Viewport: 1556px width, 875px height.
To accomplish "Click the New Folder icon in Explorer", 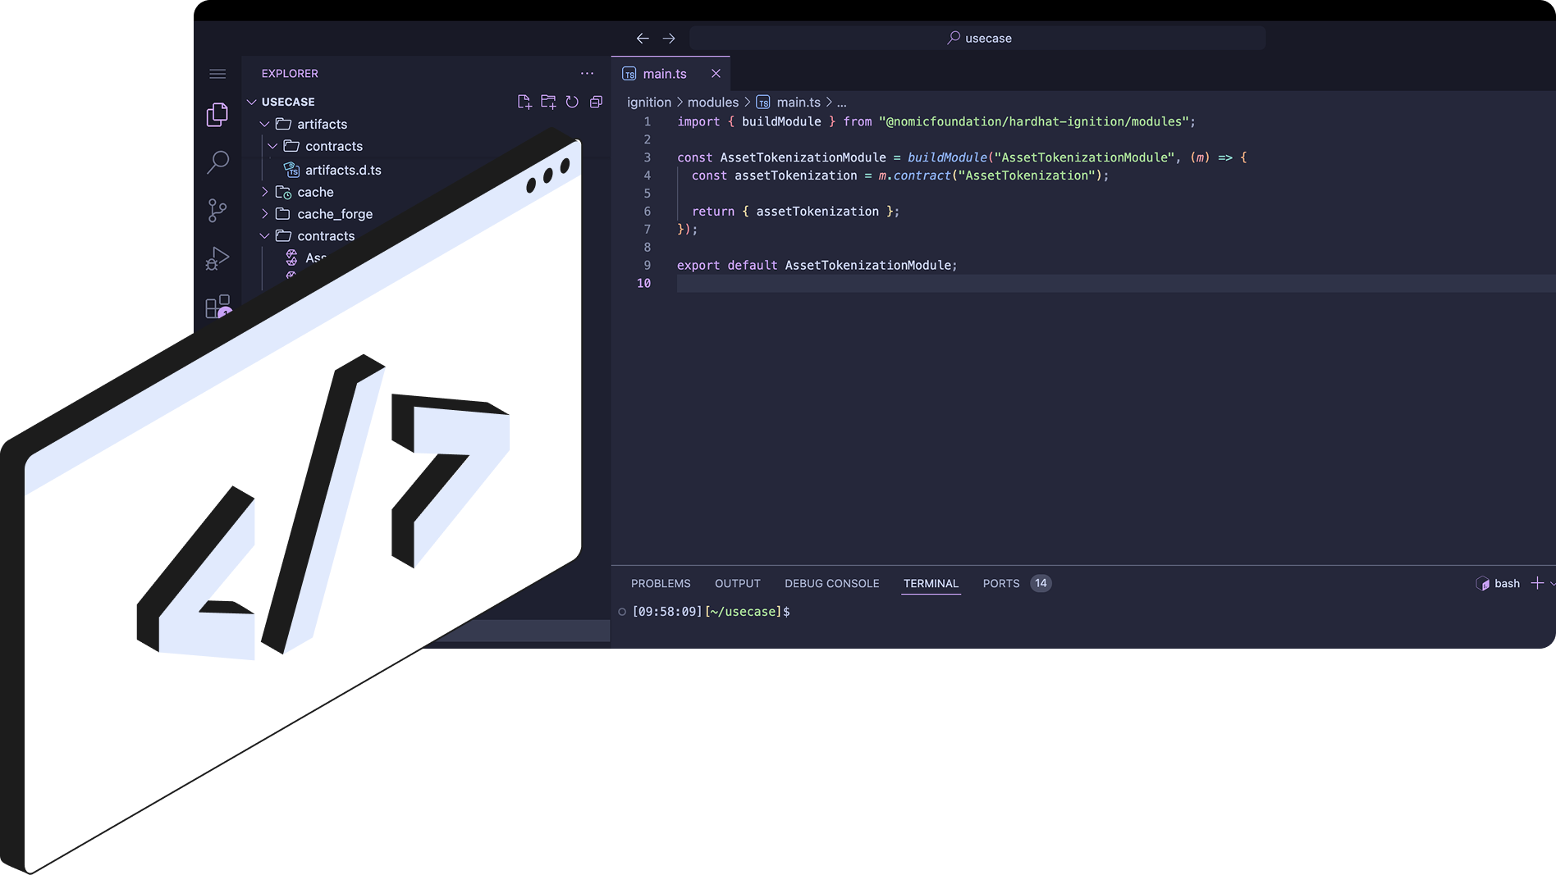I will (548, 102).
